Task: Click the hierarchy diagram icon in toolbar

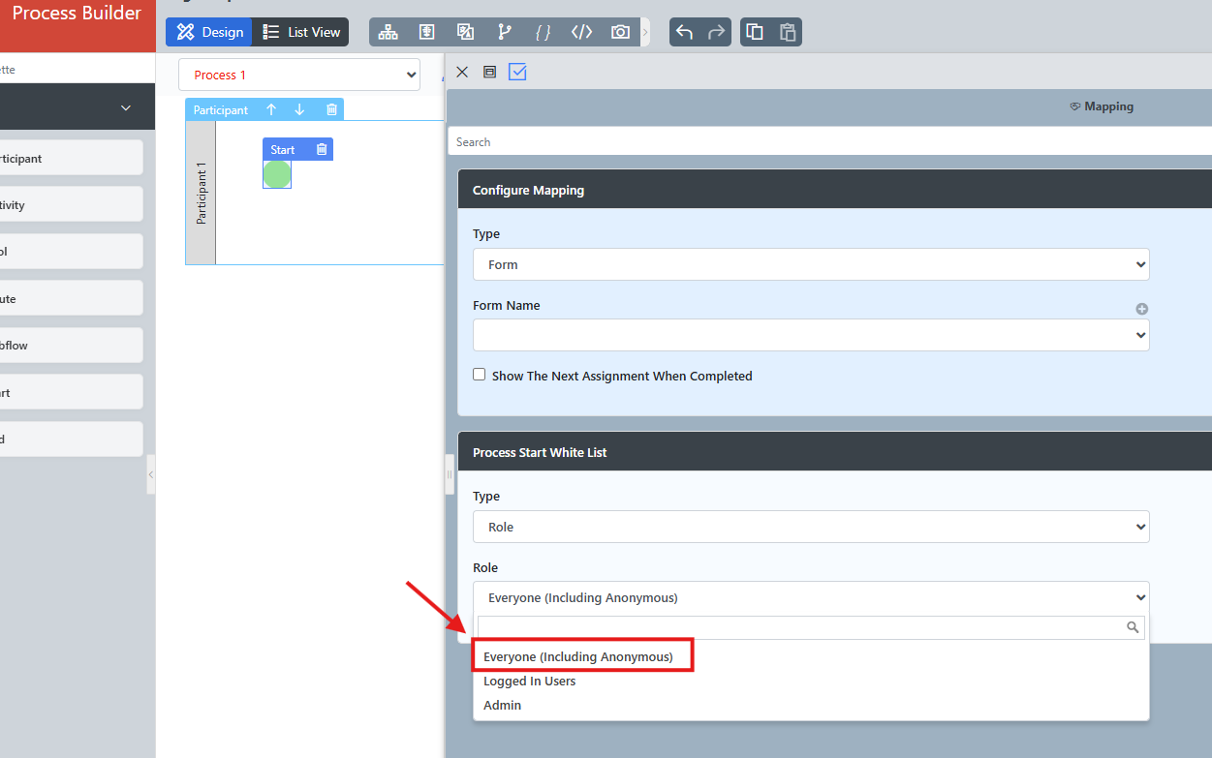Action: tap(388, 32)
